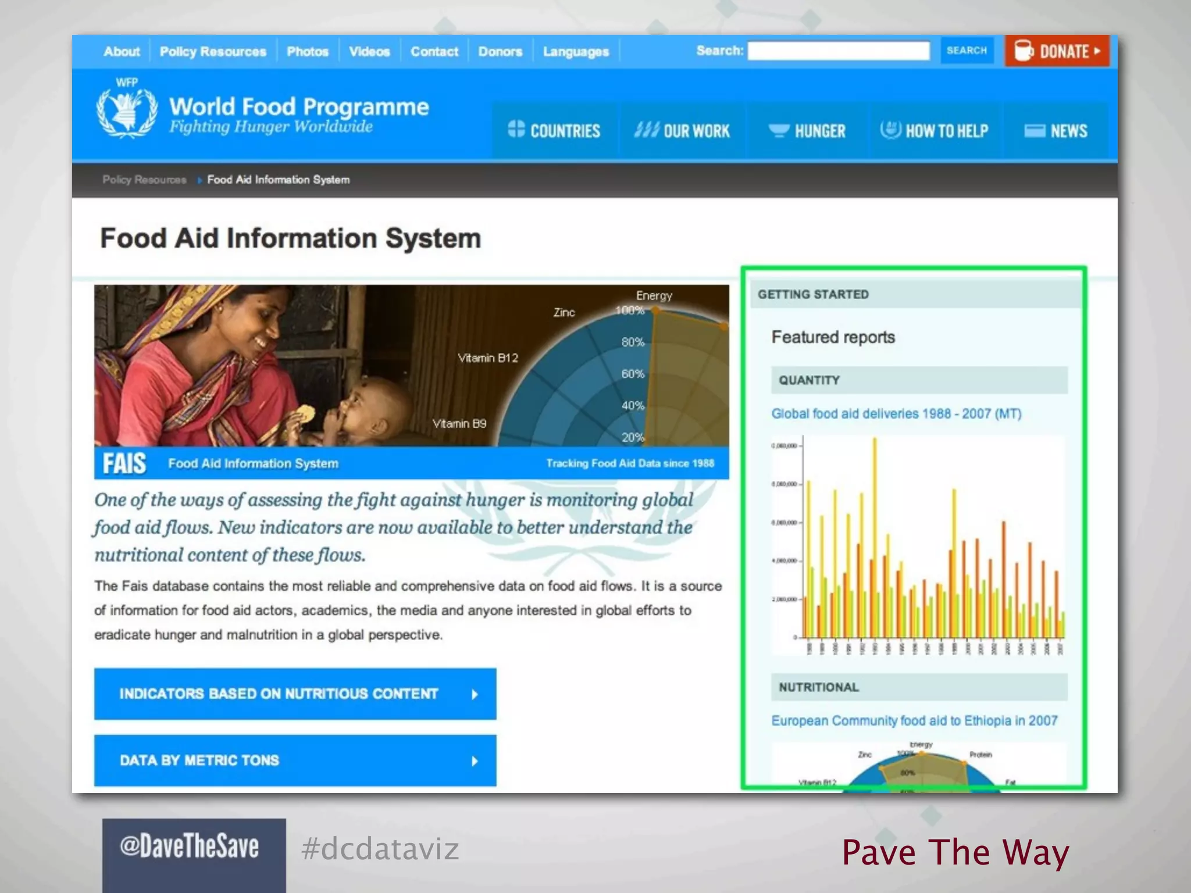Click the arrow on Indicators Based on Nutritious Content
The height and width of the screenshot is (893, 1191).
coord(475,694)
